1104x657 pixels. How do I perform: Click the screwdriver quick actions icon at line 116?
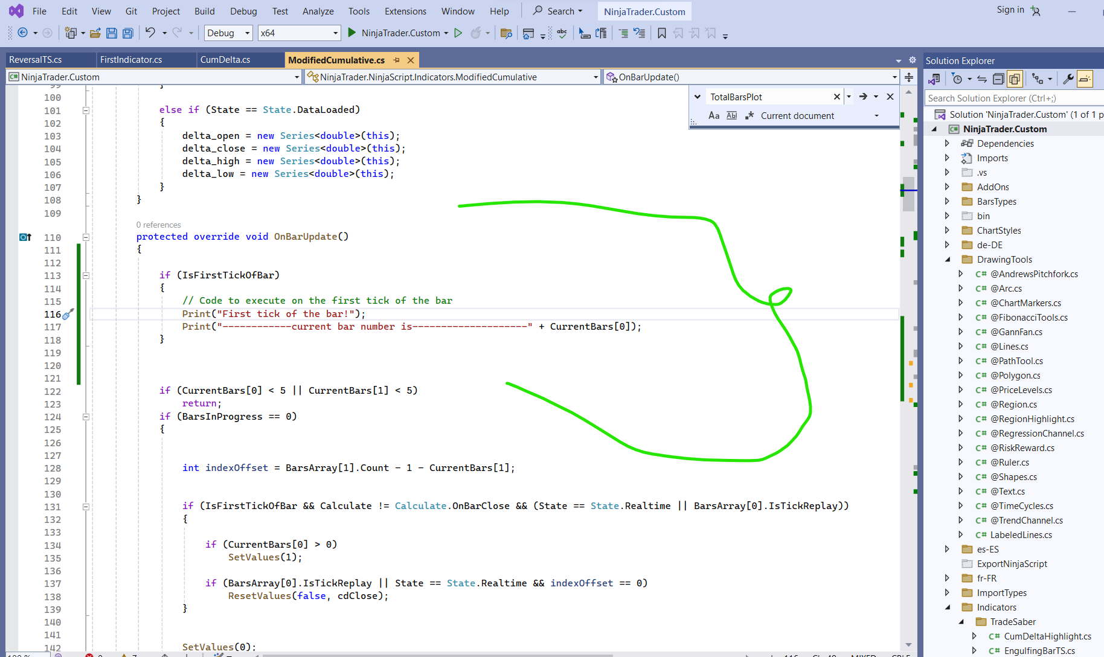68,314
